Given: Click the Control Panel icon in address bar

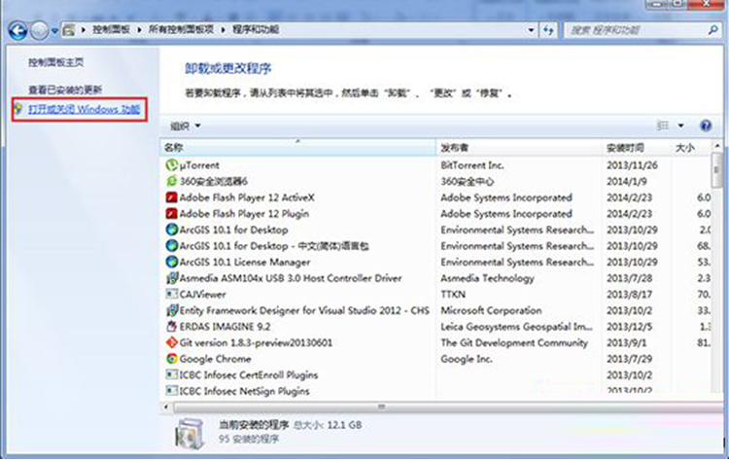Looking at the screenshot, I should point(69,30).
